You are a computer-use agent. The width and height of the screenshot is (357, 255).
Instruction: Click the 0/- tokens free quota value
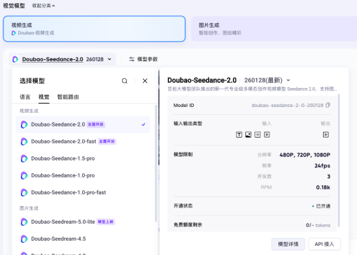[x=318, y=225]
